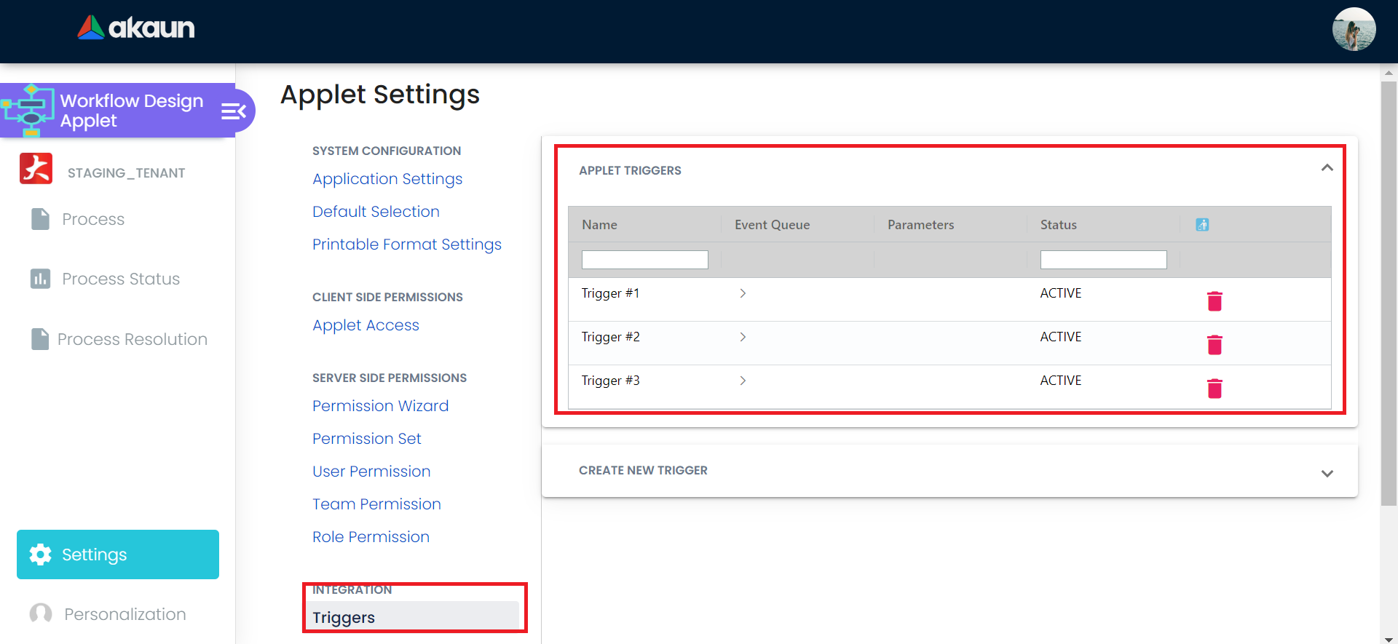Open the Permission Wizard link
1398x644 pixels.
380,406
